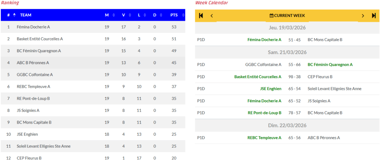This screenshot has width=380, height=168.
Task: Click the TEAM column header
Action: [26, 15]
